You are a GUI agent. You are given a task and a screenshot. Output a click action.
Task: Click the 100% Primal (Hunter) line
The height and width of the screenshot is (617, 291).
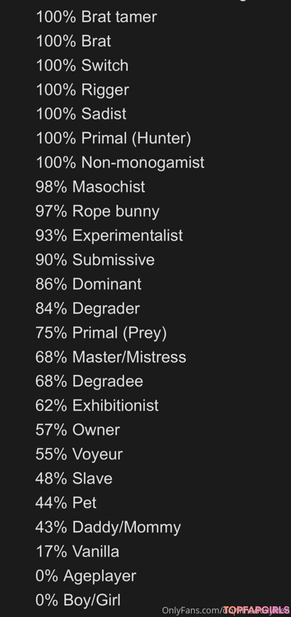(x=113, y=138)
